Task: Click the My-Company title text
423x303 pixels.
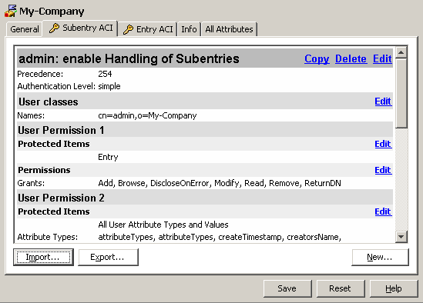Action: pos(52,12)
